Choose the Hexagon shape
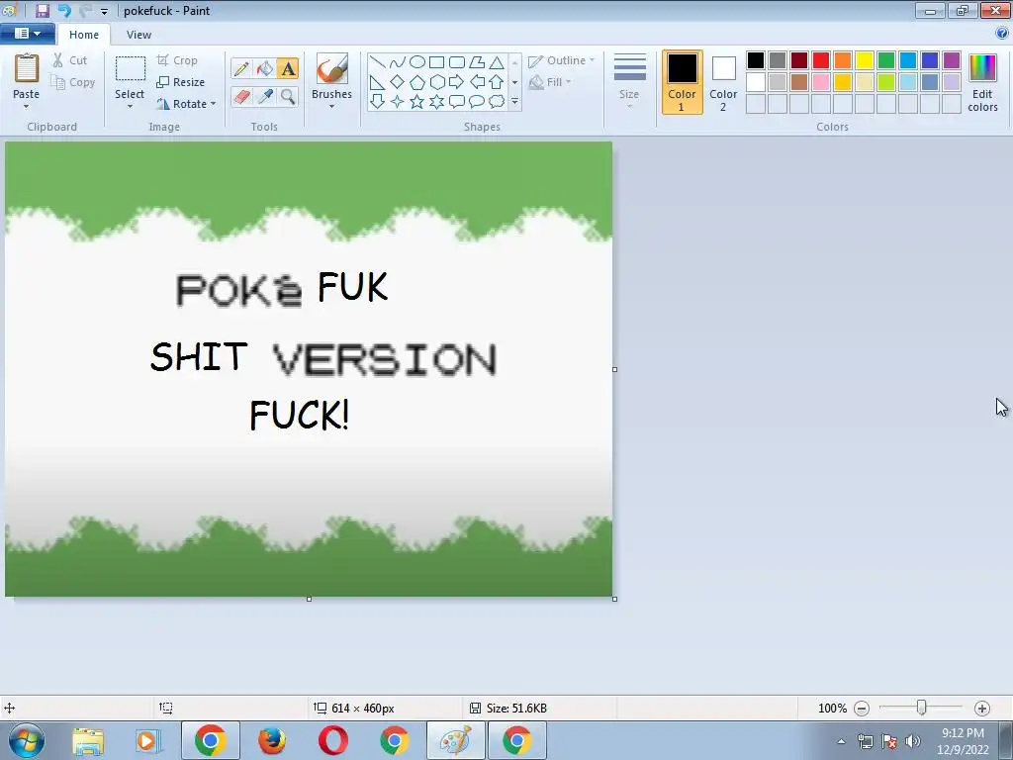The image size is (1013, 760). (436, 82)
